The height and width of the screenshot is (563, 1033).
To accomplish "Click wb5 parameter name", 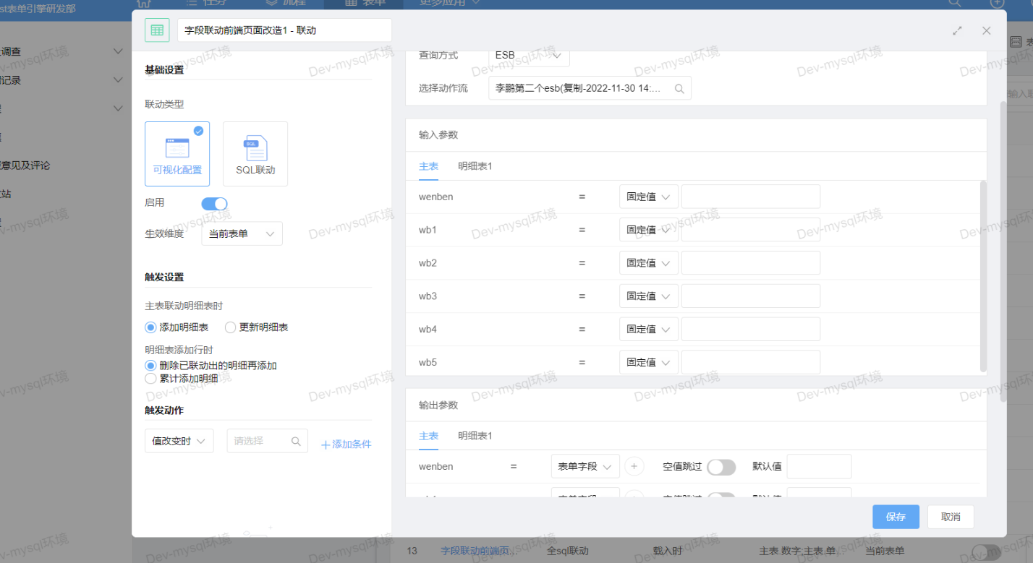I will [428, 362].
